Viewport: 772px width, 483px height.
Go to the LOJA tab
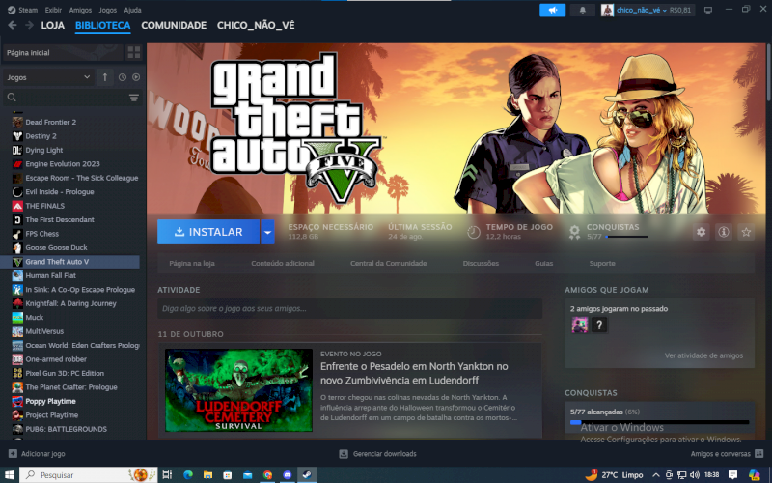[x=53, y=26]
